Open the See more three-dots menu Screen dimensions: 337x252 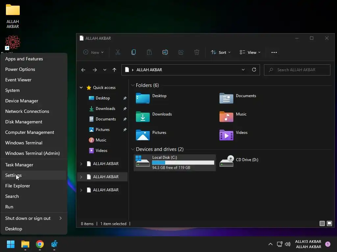[x=274, y=52]
